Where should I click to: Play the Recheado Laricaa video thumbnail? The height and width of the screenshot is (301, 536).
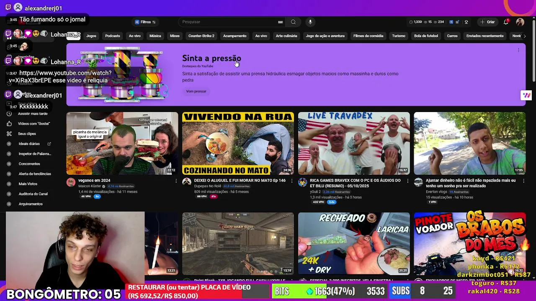point(354,243)
